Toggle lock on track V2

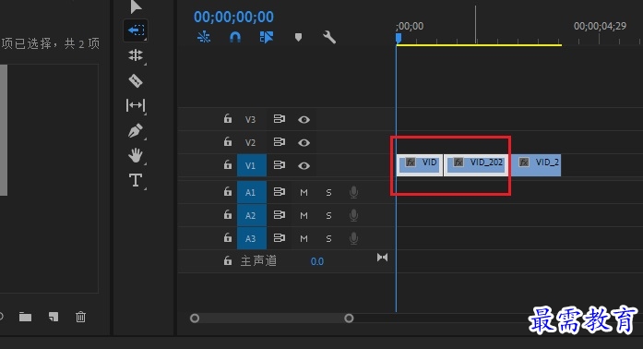[228, 142]
